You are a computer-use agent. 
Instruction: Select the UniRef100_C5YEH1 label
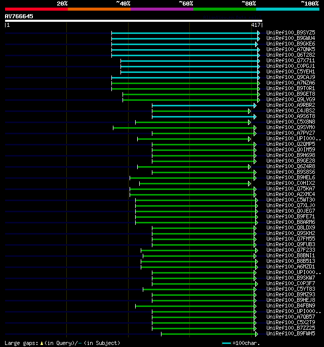point(291,72)
